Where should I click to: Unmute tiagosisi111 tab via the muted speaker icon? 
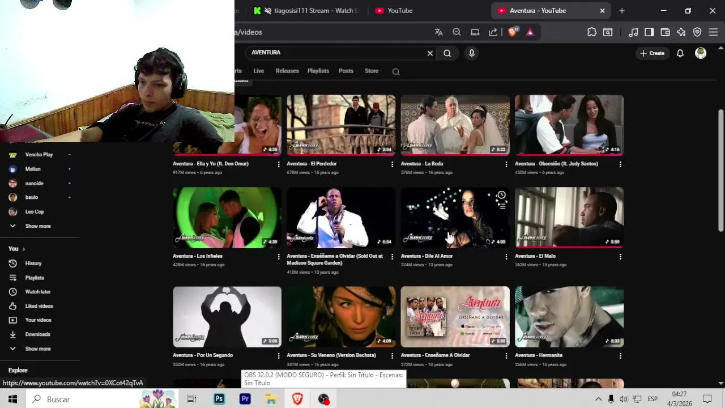(x=268, y=11)
